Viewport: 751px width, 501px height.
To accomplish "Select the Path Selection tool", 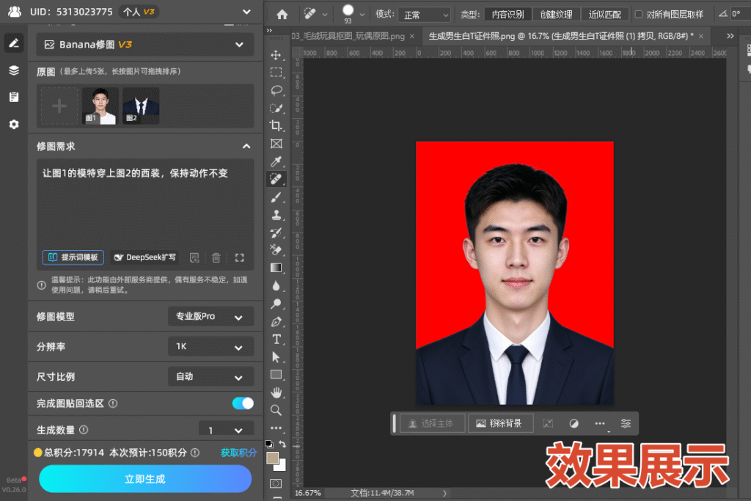I will pos(276,356).
